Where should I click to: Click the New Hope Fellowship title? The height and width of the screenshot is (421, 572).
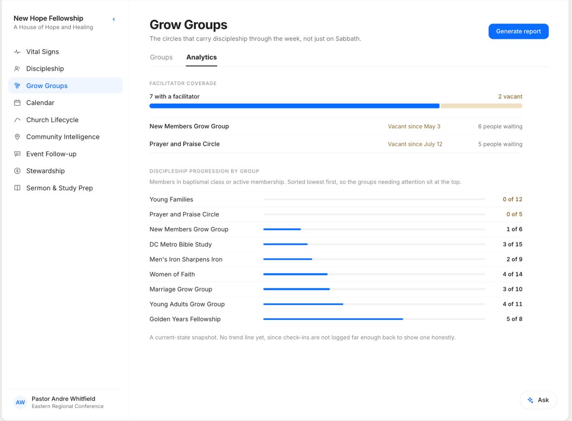point(48,18)
